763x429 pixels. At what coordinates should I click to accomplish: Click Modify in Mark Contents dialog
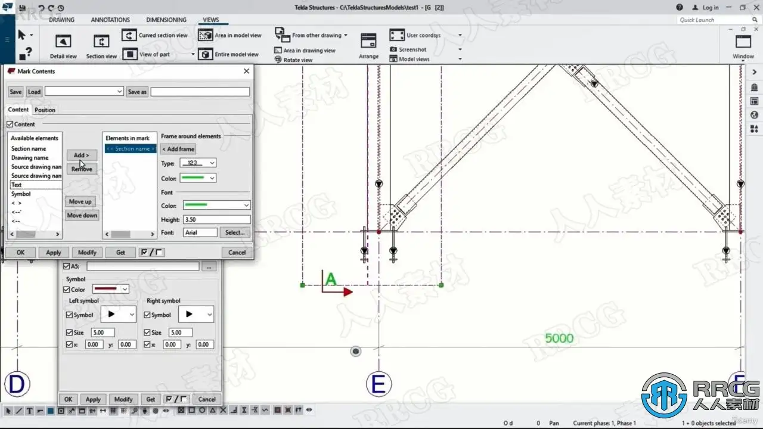(87, 252)
